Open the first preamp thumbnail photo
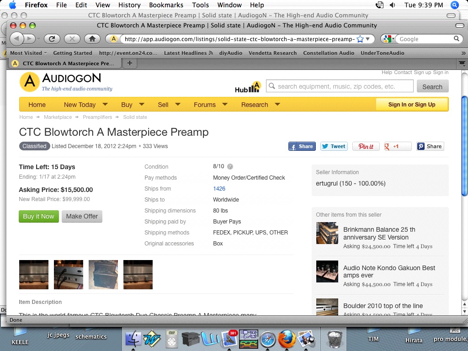Viewport: 468px width, 351px height. tap(34, 275)
